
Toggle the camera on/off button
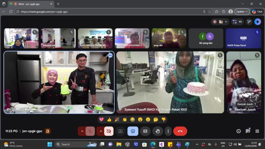tap(109, 131)
